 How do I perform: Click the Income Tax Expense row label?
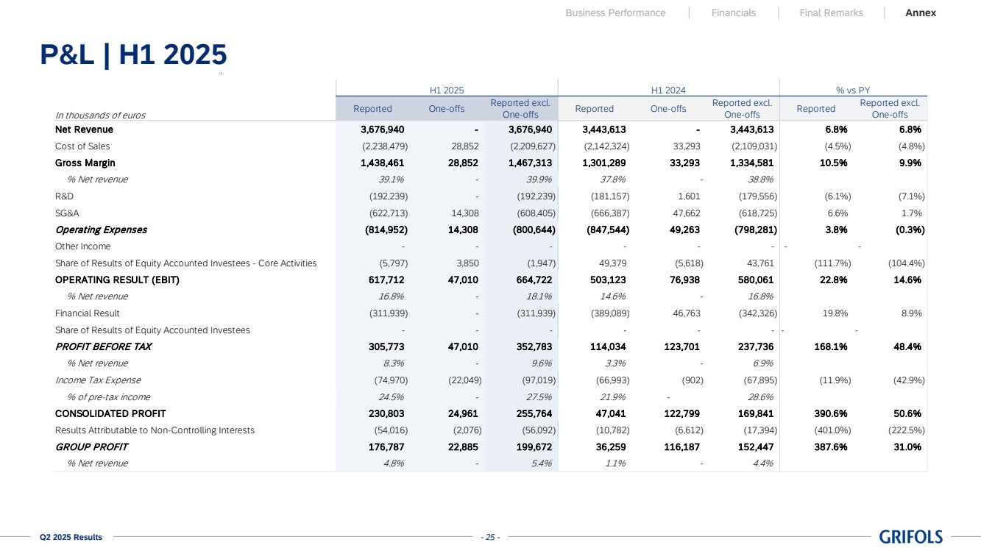(x=98, y=380)
